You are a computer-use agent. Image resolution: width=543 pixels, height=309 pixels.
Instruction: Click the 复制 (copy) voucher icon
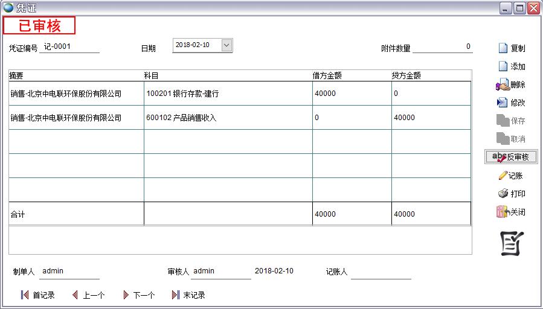pos(503,48)
